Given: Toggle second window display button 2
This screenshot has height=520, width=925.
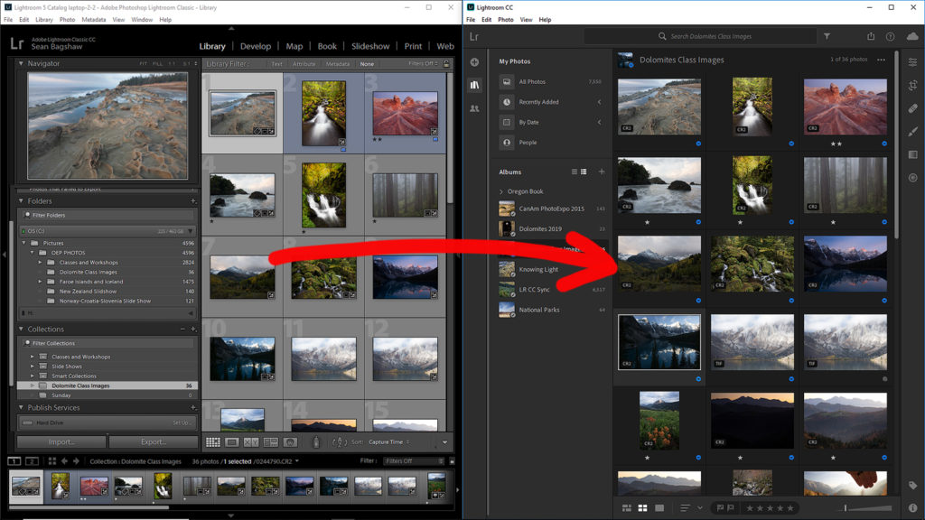Looking at the screenshot, I should pyautogui.click(x=32, y=461).
